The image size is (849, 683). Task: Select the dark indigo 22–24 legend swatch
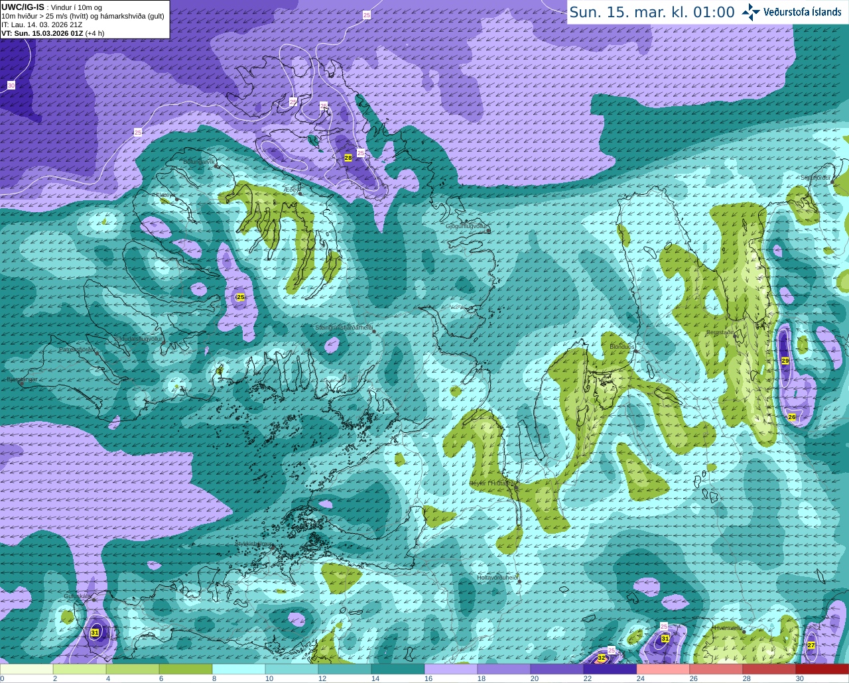coord(610,669)
